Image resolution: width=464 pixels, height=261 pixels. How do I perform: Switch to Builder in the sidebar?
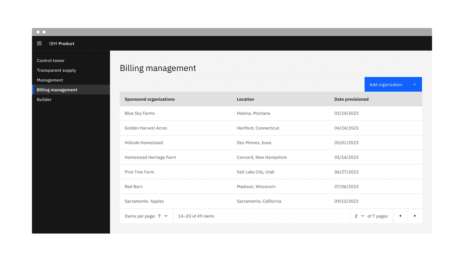(x=44, y=99)
